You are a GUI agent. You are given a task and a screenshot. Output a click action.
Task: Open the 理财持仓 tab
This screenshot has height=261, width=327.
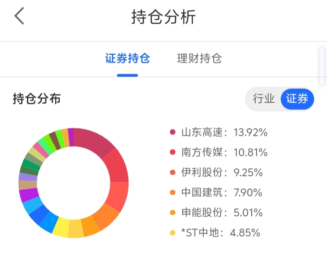coord(200,58)
